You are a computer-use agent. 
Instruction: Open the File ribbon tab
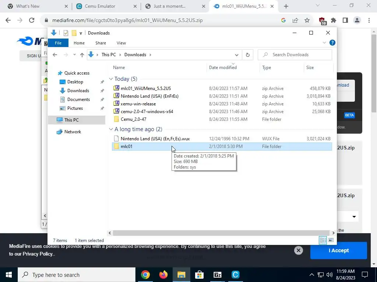click(58, 43)
